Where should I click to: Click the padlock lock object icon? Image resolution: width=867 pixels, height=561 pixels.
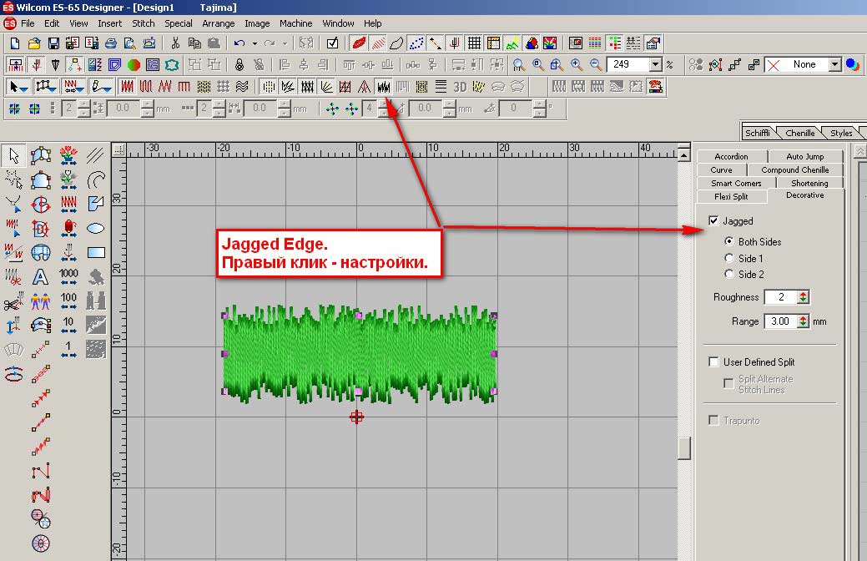[x=239, y=65]
